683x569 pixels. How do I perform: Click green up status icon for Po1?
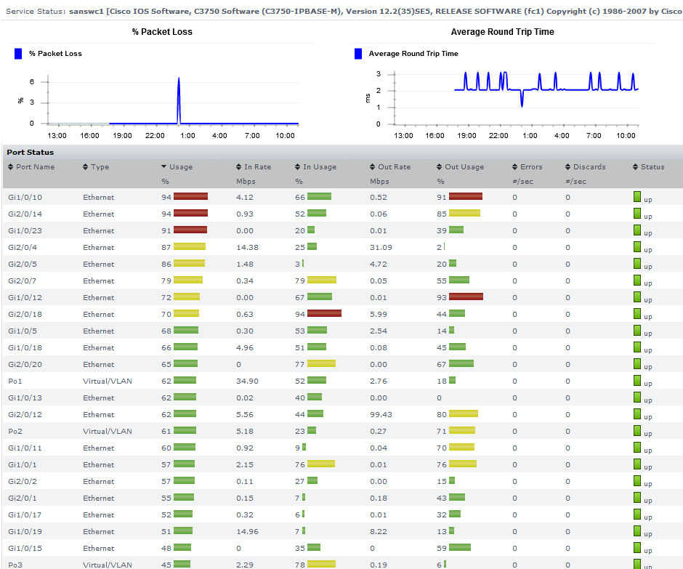636,380
